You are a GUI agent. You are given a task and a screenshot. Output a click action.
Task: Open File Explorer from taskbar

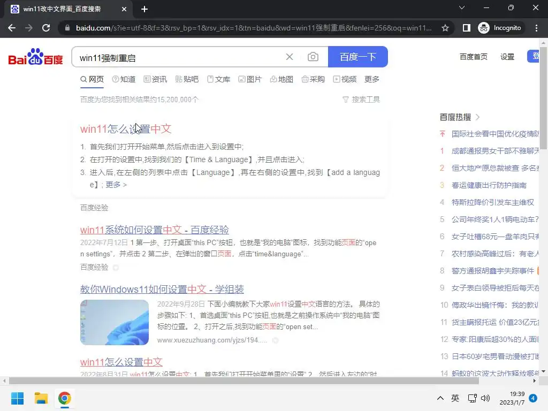click(x=41, y=398)
